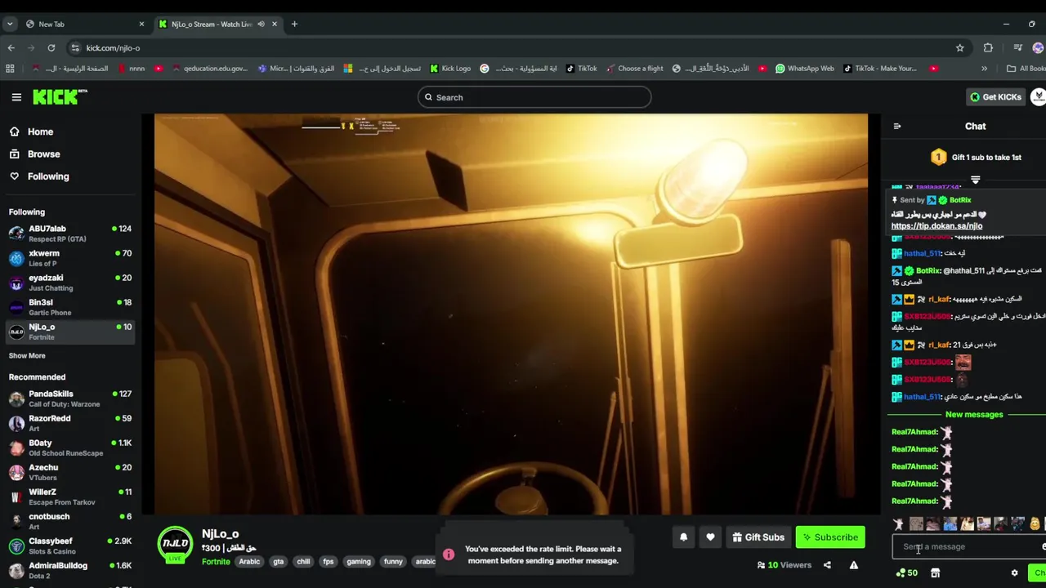Viewport: 1046px width, 588px height.
Task: Click the 50 channel points icon
Action: (x=906, y=573)
